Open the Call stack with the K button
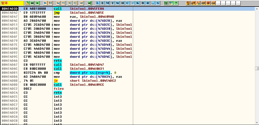The width and height of the screenshot is (259, 125). pyautogui.click(x=138, y=3)
